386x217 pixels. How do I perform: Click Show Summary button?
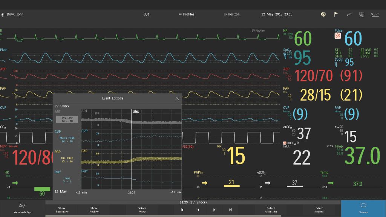coord(62,210)
